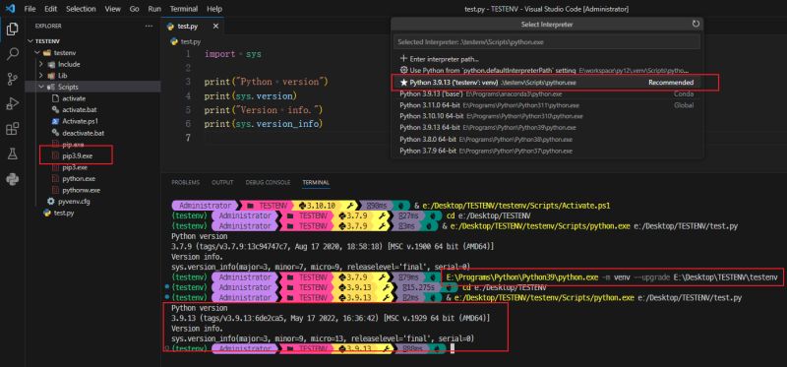Open the Selection menu
This screenshot has height=367, width=787.
[81, 9]
